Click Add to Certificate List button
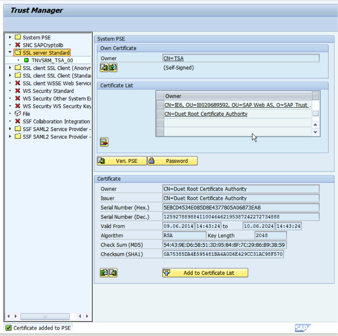Screen dimensions: 338x336 click(205, 273)
